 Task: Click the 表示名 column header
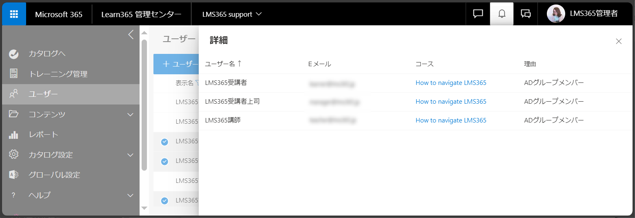click(x=184, y=83)
